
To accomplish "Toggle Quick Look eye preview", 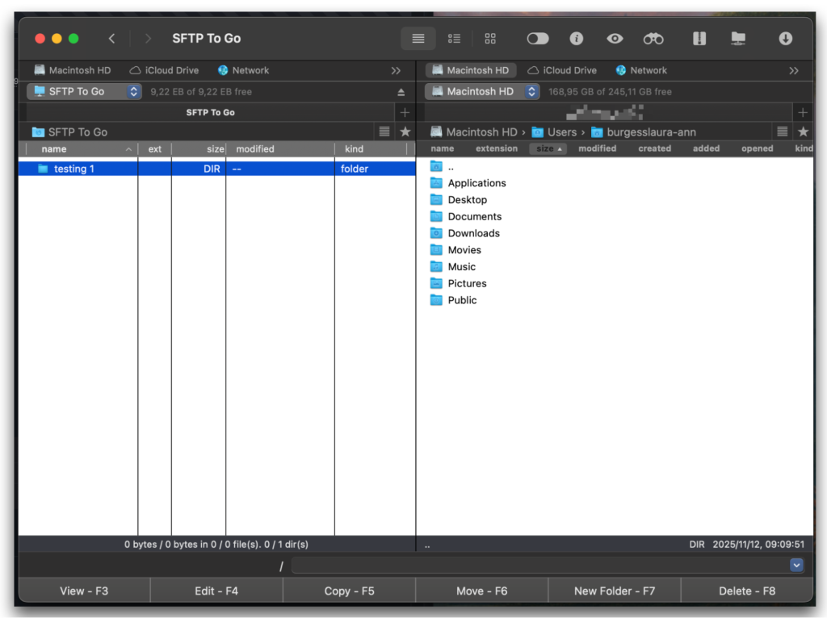I will 615,39.
